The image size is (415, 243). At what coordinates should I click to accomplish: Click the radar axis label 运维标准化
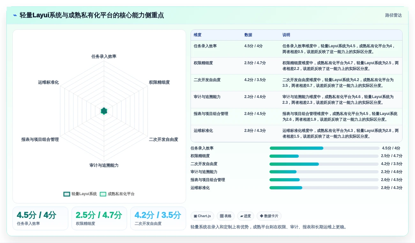pos(48,82)
